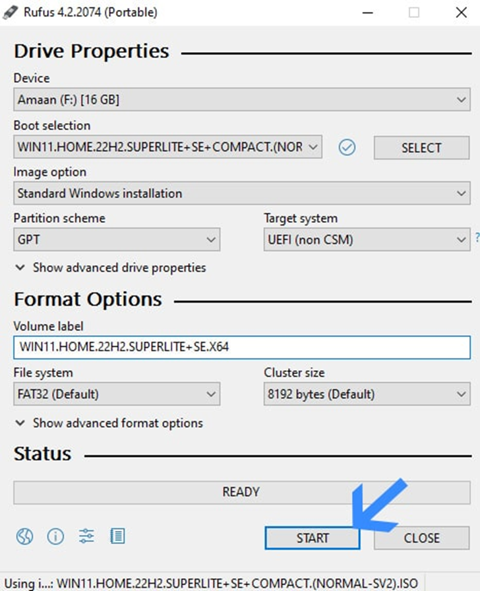This screenshot has height=591, width=480.
Task: Click the READY status progress bar
Action: click(242, 492)
